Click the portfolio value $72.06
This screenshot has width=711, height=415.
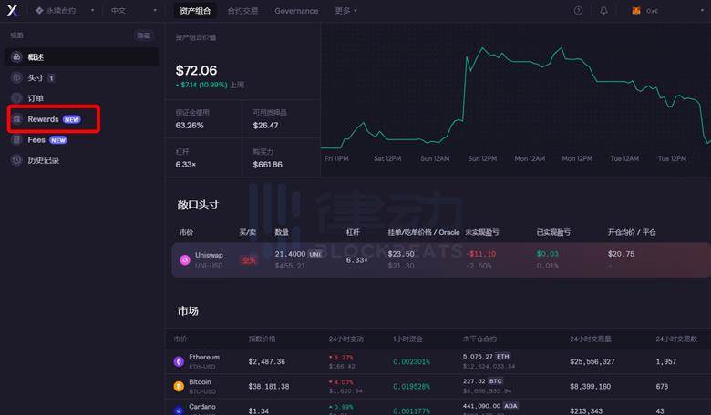click(x=196, y=71)
